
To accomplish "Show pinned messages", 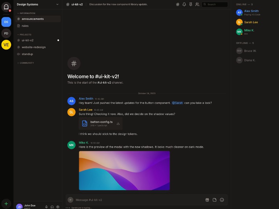I will (190, 5).
